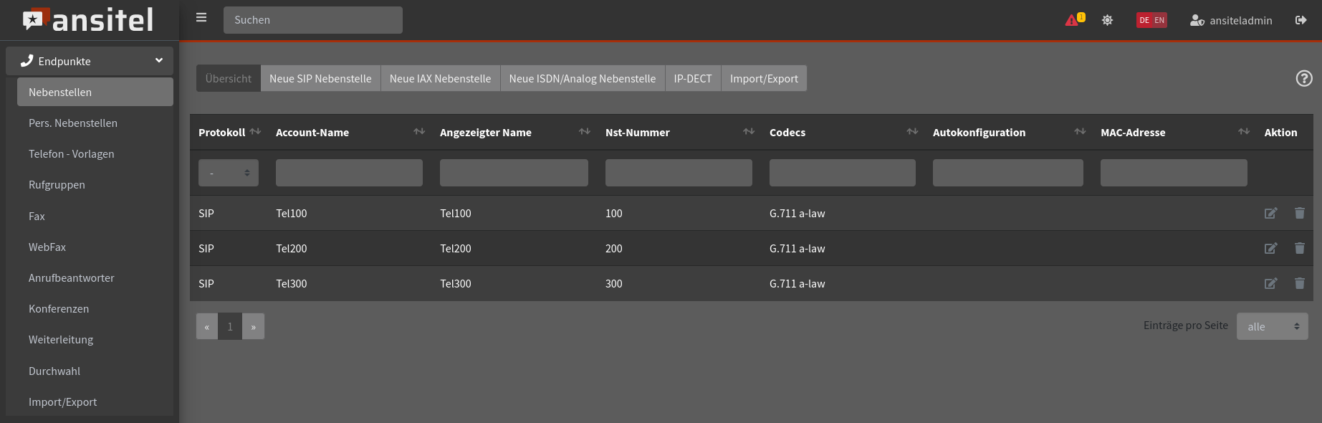Edit the Tel300 extension entry
This screenshot has height=423, width=1322.
pyautogui.click(x=1270, y=283)
